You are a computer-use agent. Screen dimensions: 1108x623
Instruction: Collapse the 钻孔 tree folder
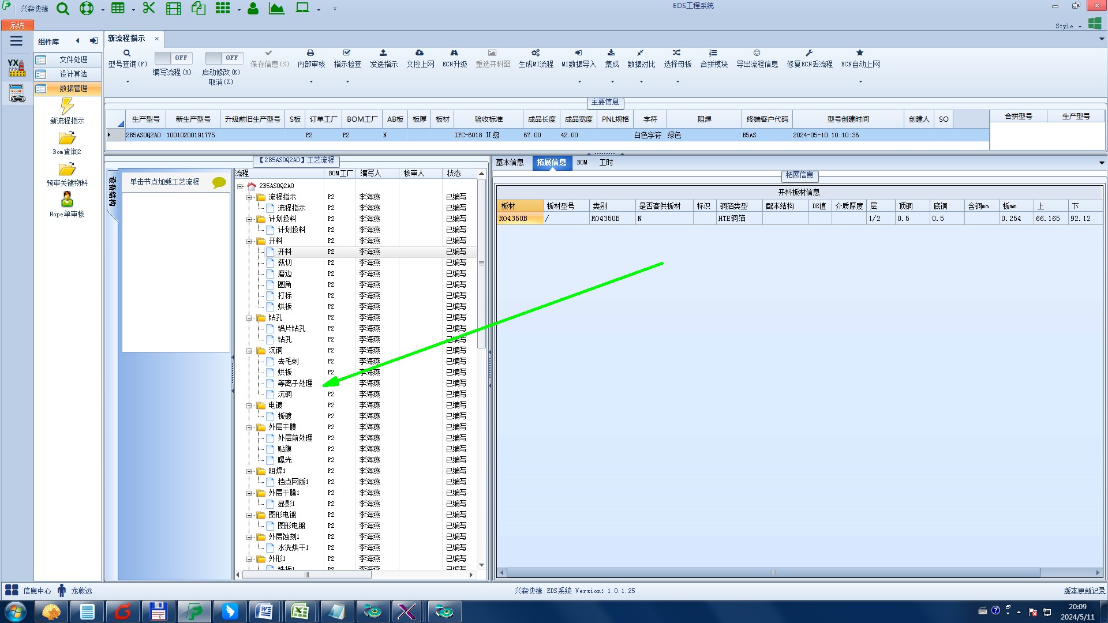click(249, 318)
